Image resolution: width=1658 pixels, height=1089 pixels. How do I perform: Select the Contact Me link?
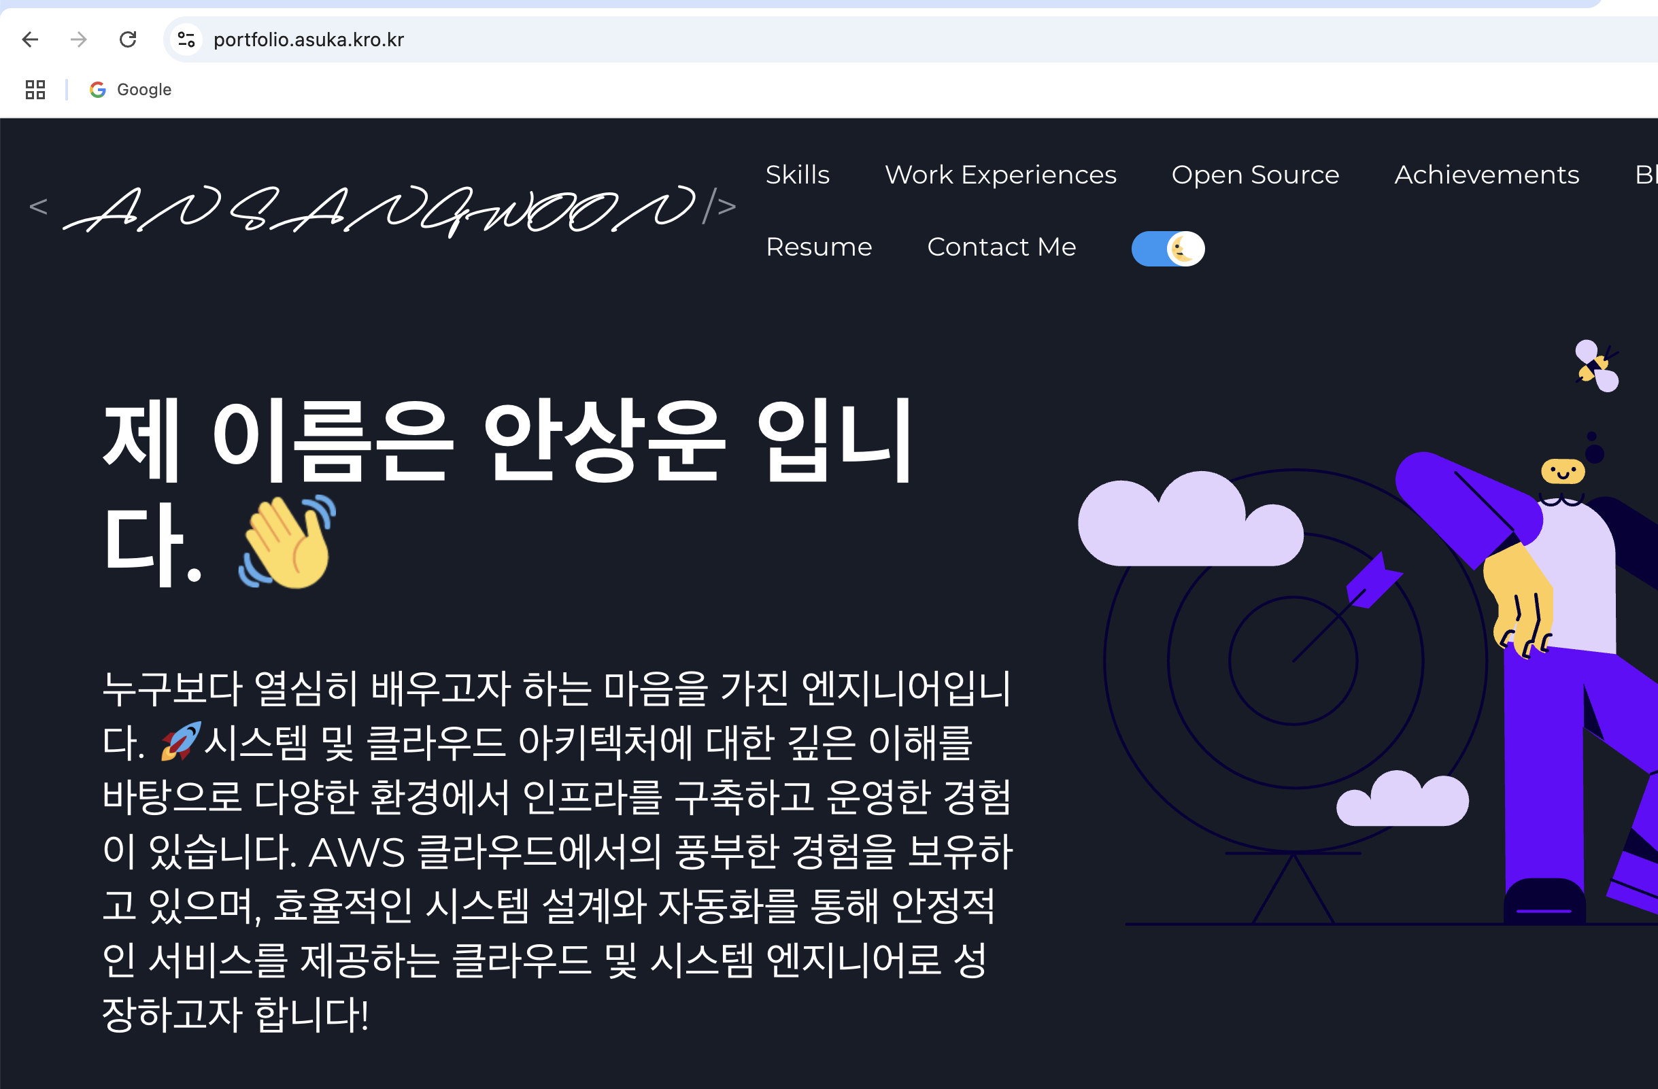pyautogui.click(x=1001, y=247)
